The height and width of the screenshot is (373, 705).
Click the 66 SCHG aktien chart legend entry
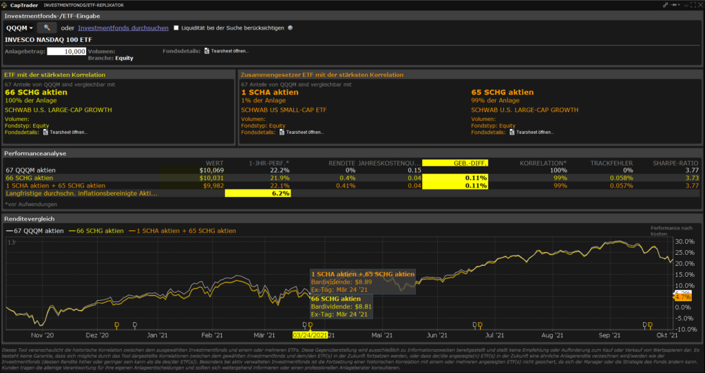click(x=96, y=231)
